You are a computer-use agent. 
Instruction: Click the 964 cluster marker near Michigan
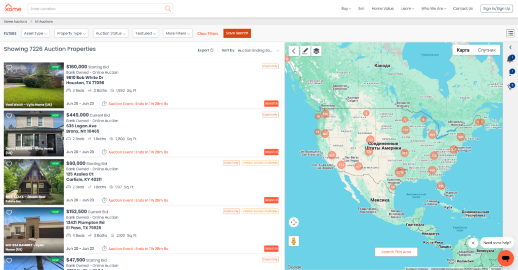(432, 135)
